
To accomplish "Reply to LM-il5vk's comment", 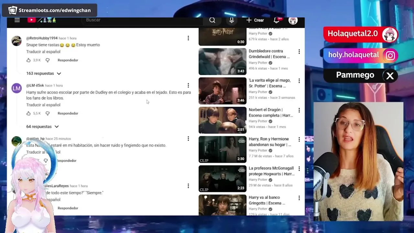I will coord(68,113).
